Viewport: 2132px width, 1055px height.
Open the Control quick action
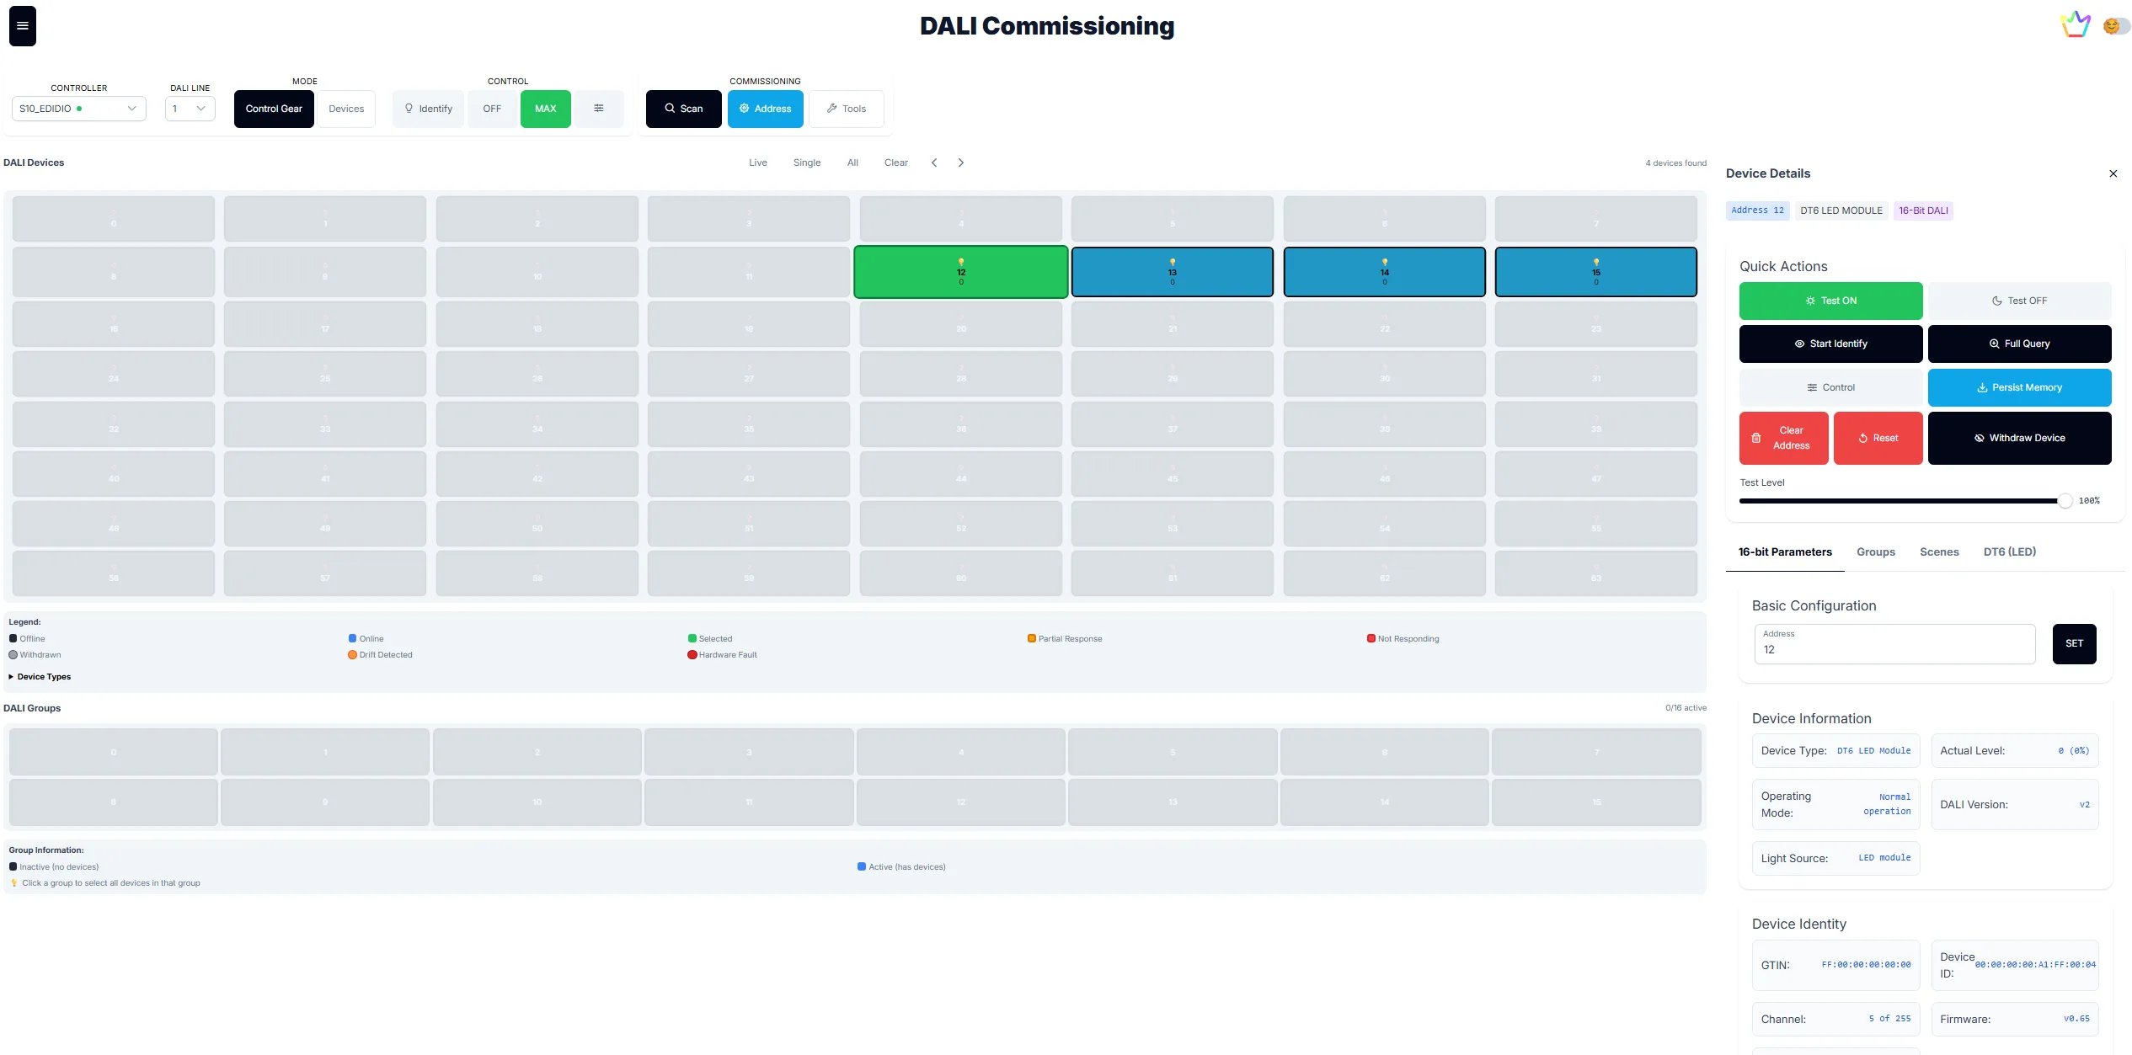[1830, 387]
